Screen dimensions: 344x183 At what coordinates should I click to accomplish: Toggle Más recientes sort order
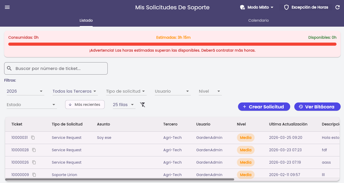coord(85,105)
